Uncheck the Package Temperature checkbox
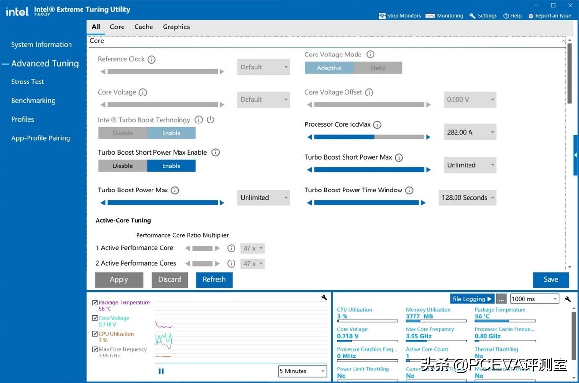Screen dimensions: 579x383 [x=95, y=303]
